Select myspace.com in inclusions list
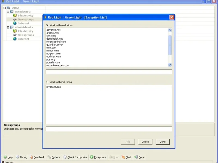Screen dimensions: 218x163 click(54, 87)
